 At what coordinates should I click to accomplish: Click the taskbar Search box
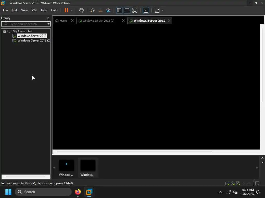point(43,192)
